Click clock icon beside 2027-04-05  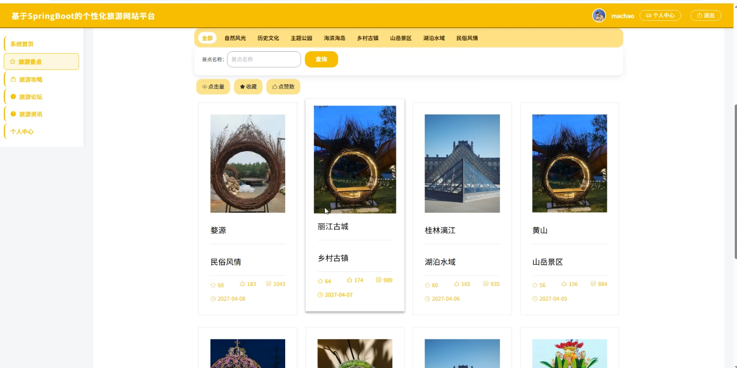[x=535, y=299]
